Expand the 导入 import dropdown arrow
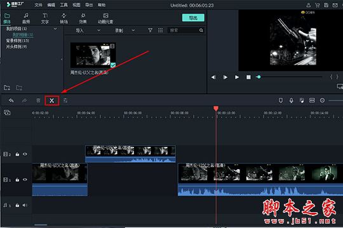This screenshot has width=343, height=228. 99,30
